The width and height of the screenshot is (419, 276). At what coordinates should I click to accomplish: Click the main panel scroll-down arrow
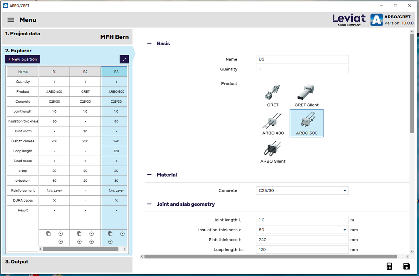412,252
